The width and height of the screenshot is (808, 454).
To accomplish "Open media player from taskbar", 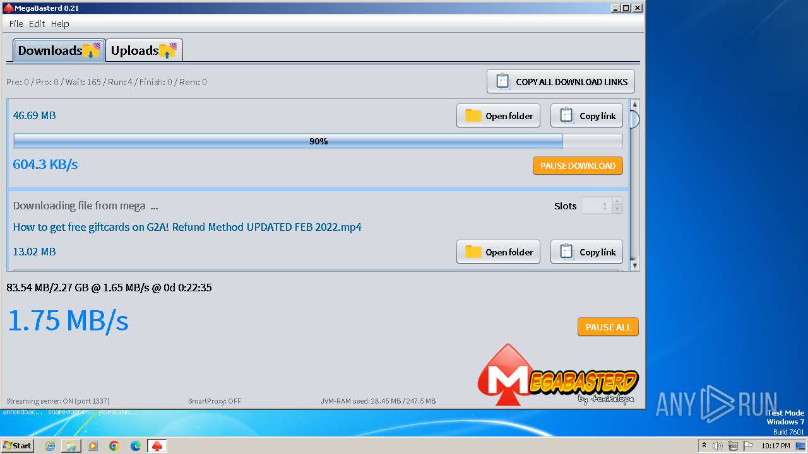I will click(93, 446).
